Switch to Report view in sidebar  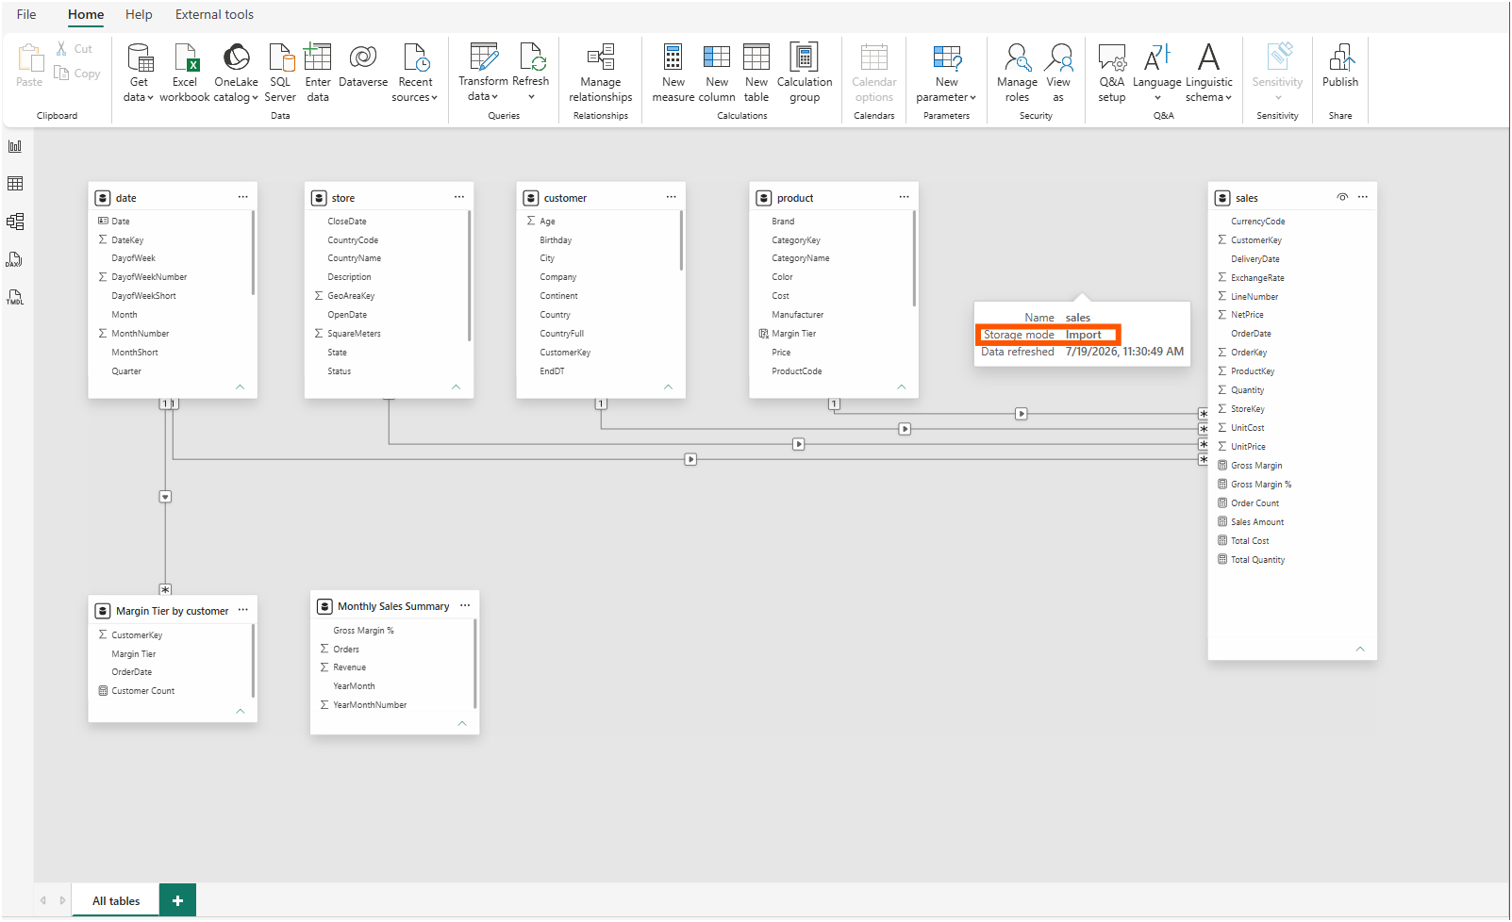point(15,146)
